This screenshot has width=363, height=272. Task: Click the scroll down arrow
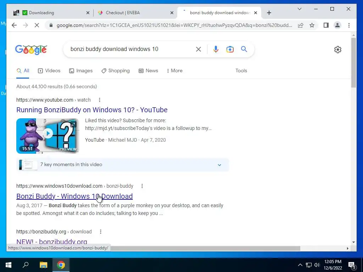[x=353, y=242]
